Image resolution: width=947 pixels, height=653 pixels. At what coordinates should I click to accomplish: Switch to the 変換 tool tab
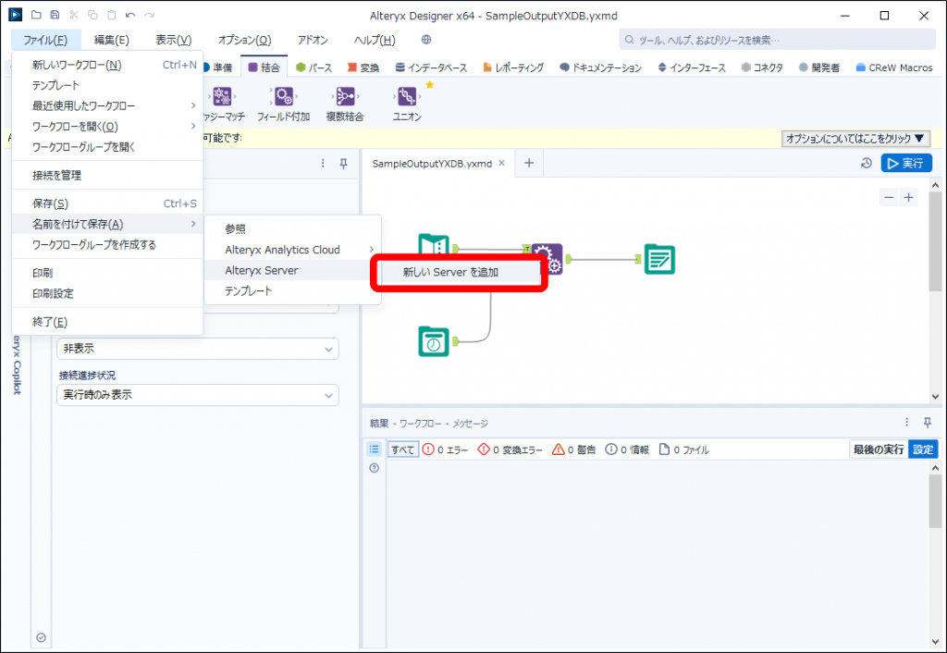pyautogui.click(x=363, y=67)
